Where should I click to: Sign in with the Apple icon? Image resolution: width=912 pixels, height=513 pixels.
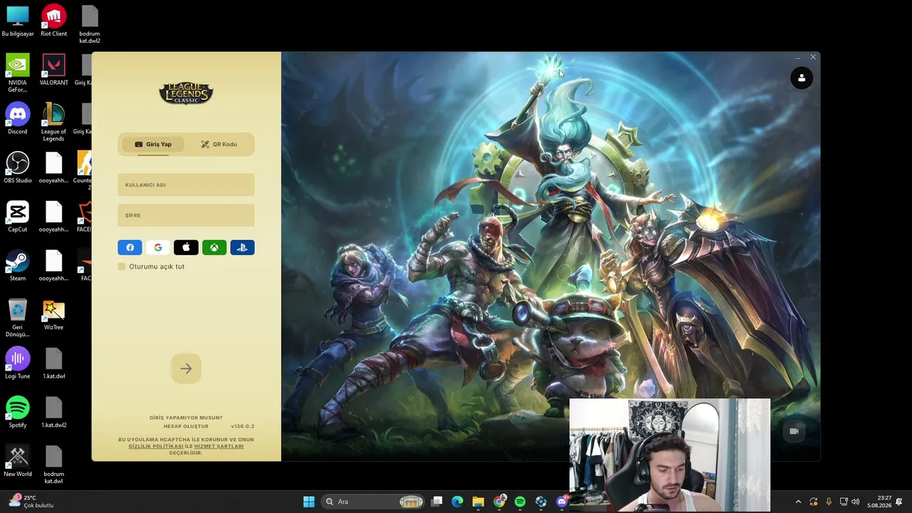click(x=186, y=247)
